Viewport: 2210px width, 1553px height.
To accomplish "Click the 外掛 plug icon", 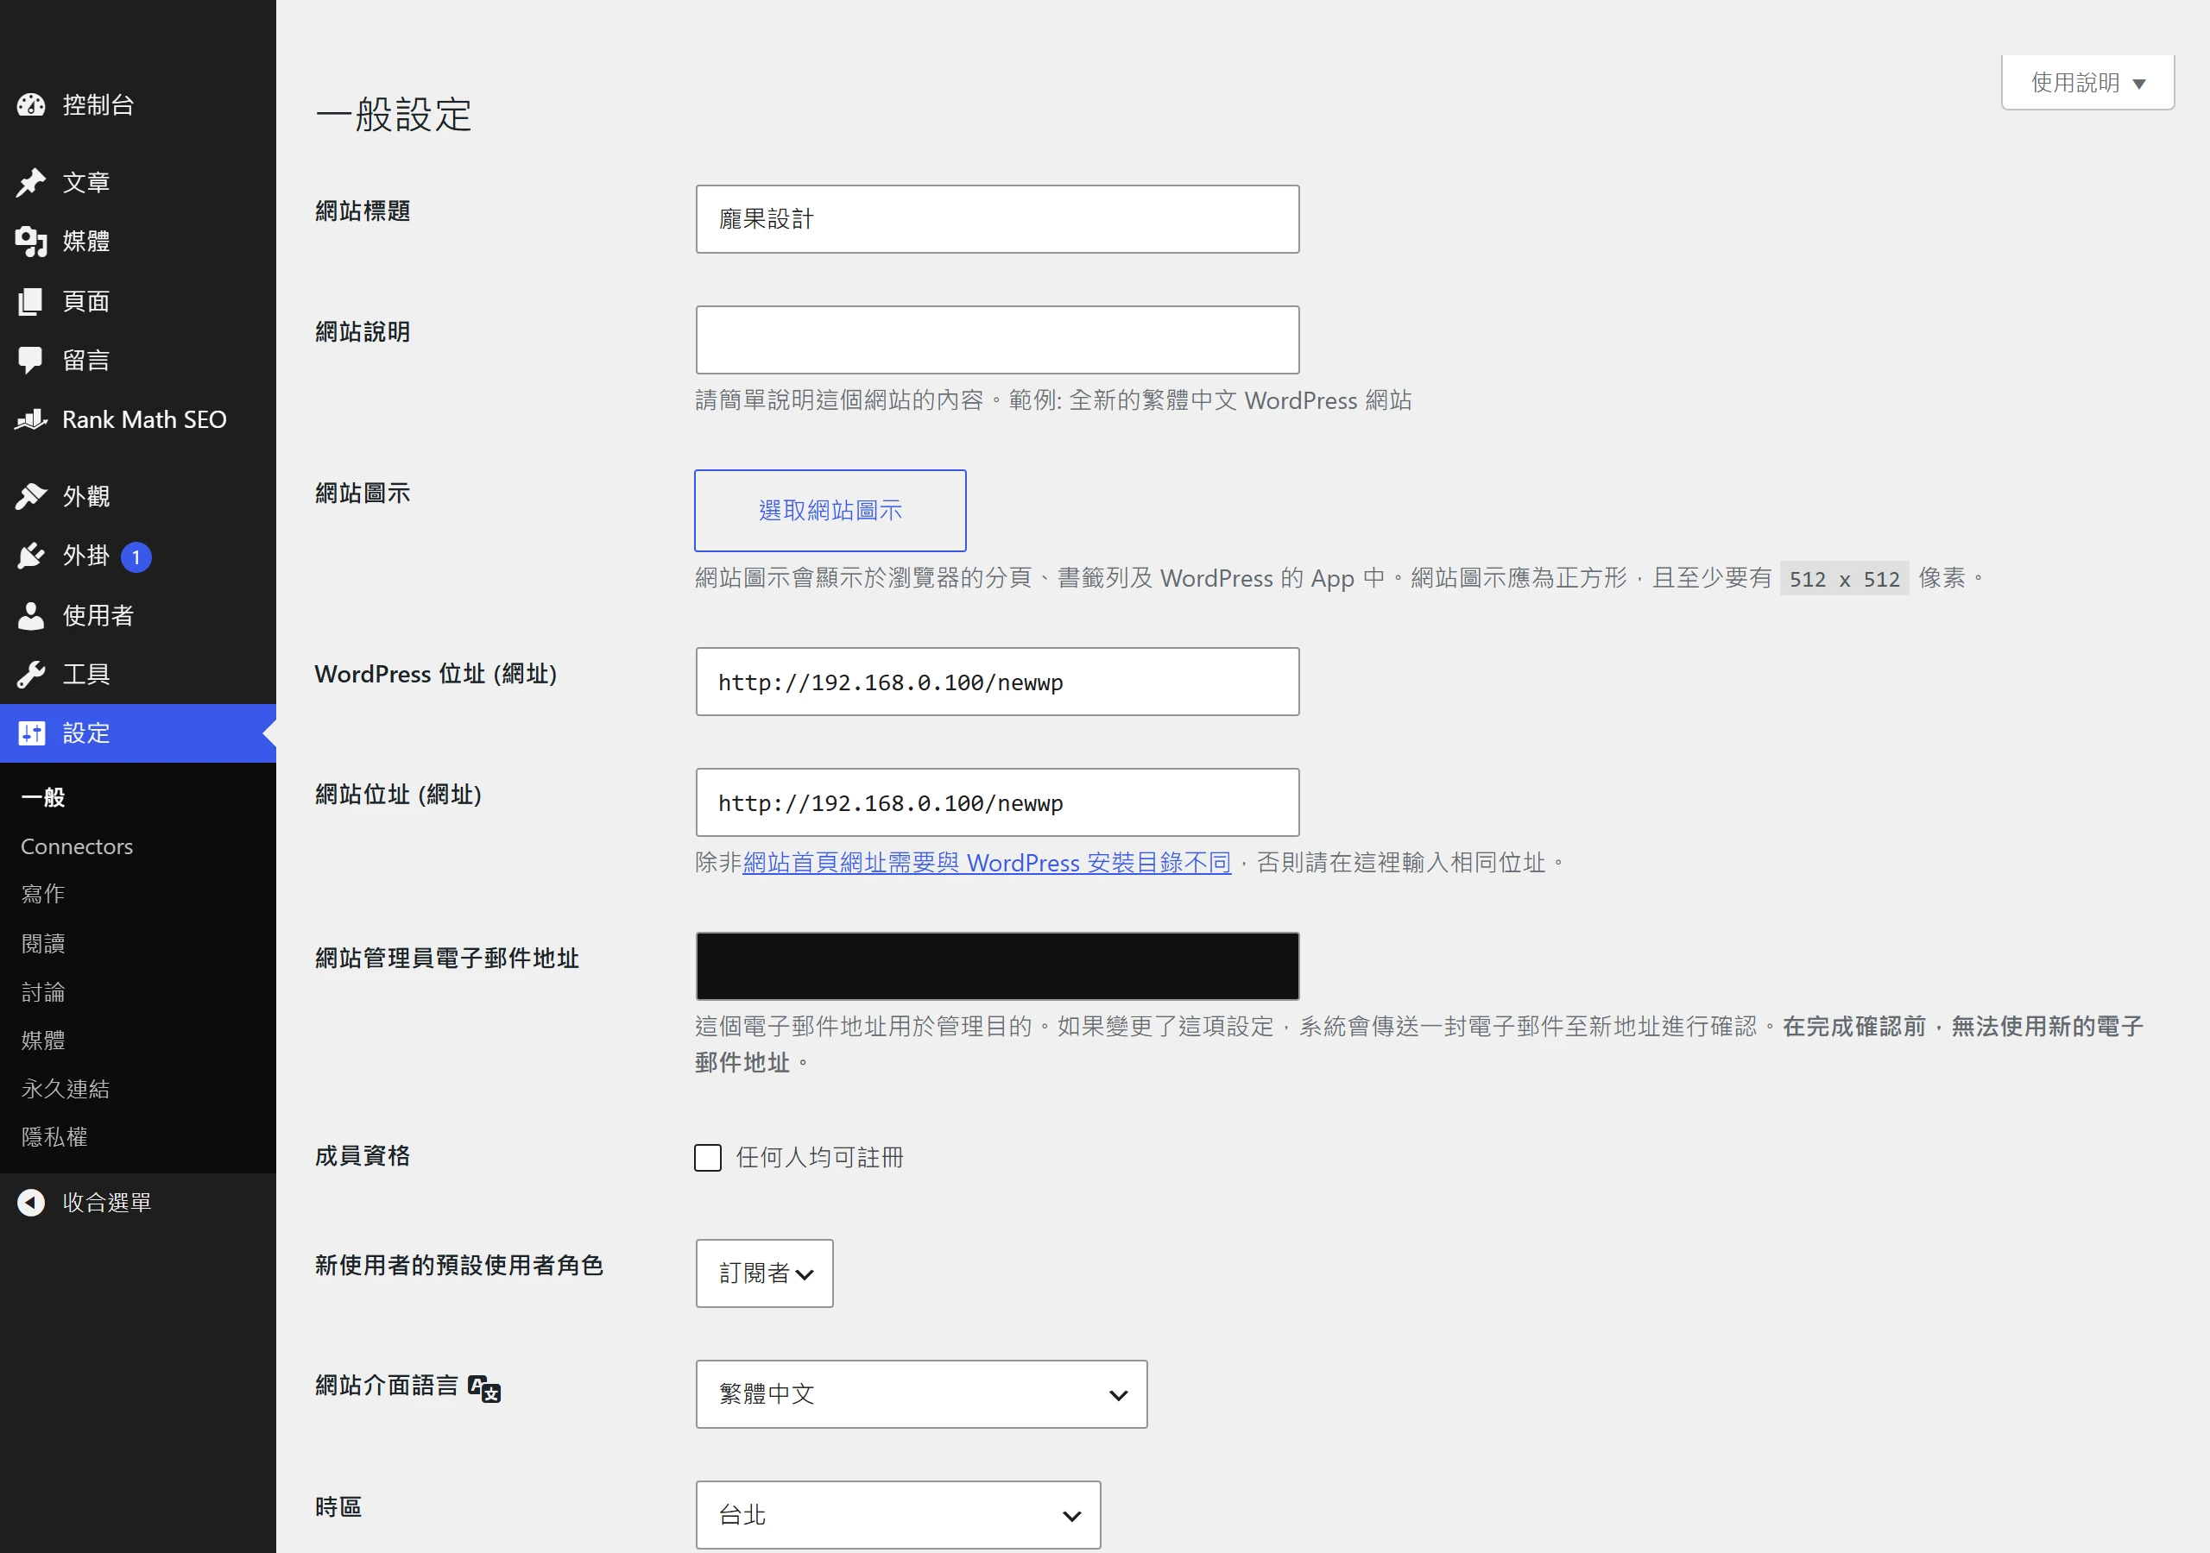I will point(31,556).
